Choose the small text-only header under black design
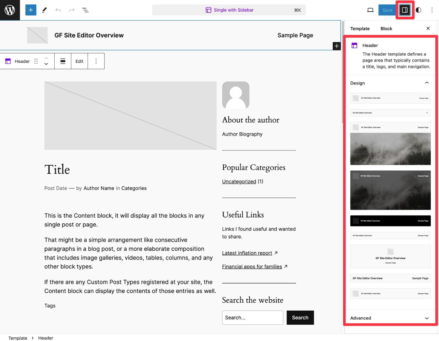Viewport: 439px width, 341px height. (390, 236)
